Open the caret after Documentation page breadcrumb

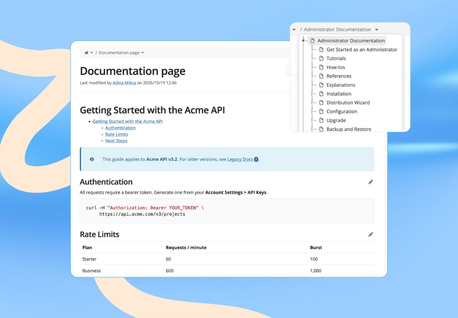142,53
